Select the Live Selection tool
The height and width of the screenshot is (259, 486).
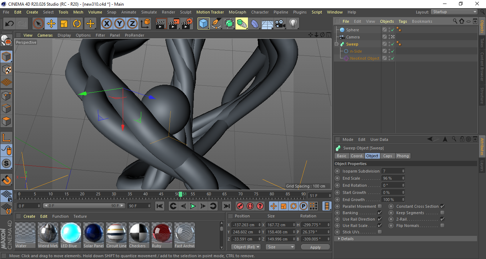tap(38, 24)
